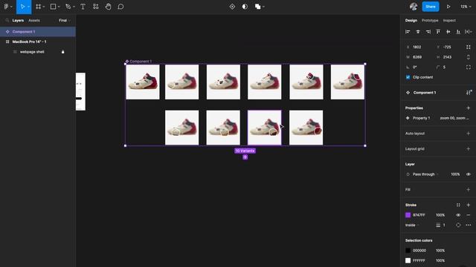Toggle constrain proportions icon
The image size is (476, 267).
click(469, 57)
